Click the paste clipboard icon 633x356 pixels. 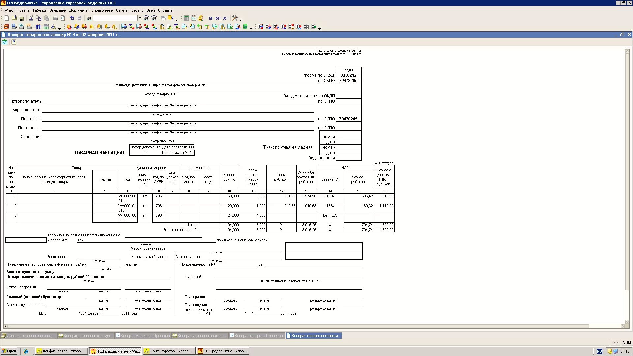tap(46, 18)
